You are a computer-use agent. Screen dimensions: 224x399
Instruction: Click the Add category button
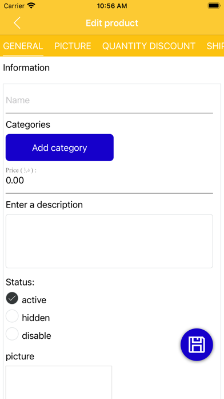click(59, 147)
